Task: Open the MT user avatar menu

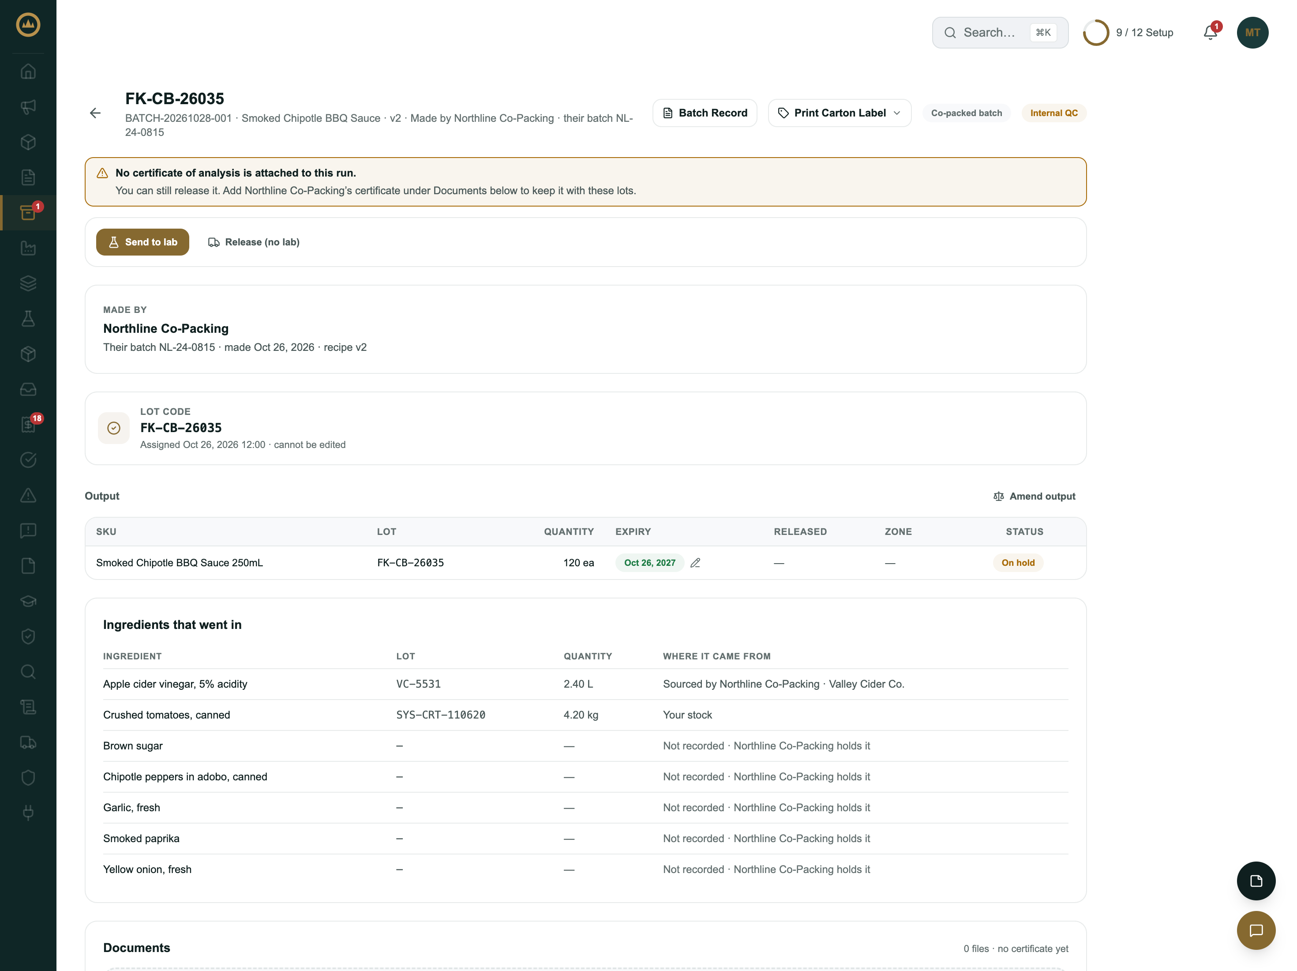Action: click(x=1252, y=32)
